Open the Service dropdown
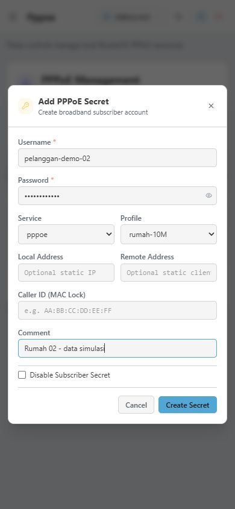Screen dimensions: 235x509 [x=66, y=235]
